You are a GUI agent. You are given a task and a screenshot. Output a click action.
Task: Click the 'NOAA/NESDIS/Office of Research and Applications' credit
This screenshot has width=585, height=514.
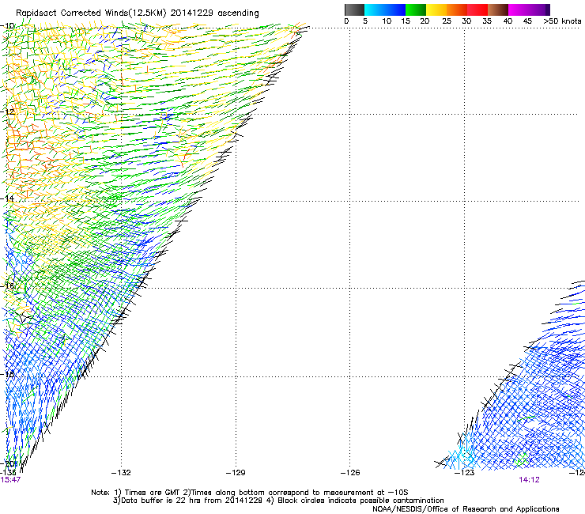tap(466, 509)
